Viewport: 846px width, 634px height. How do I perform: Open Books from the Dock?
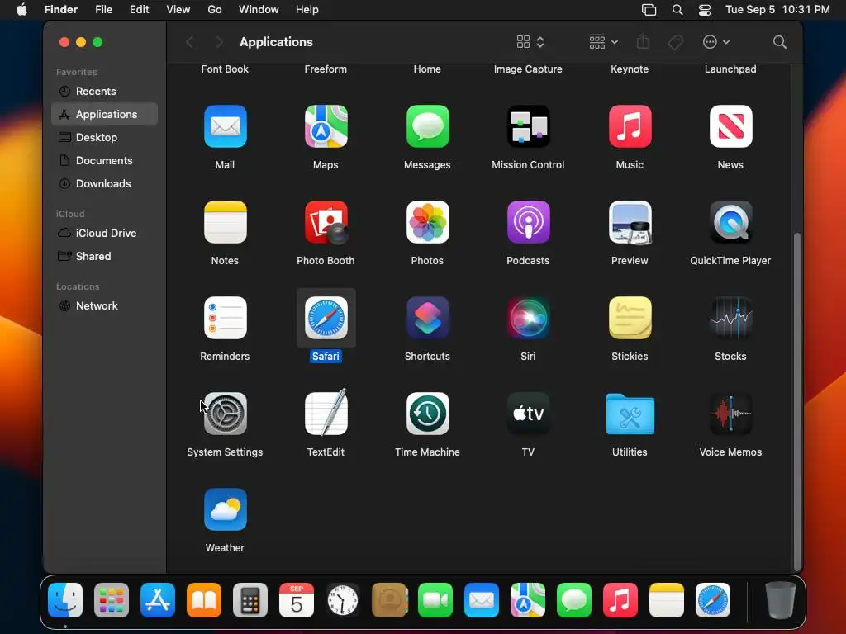(x=204, y=600)
